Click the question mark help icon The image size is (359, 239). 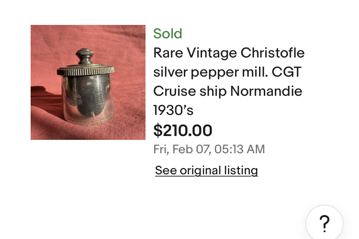325,224
